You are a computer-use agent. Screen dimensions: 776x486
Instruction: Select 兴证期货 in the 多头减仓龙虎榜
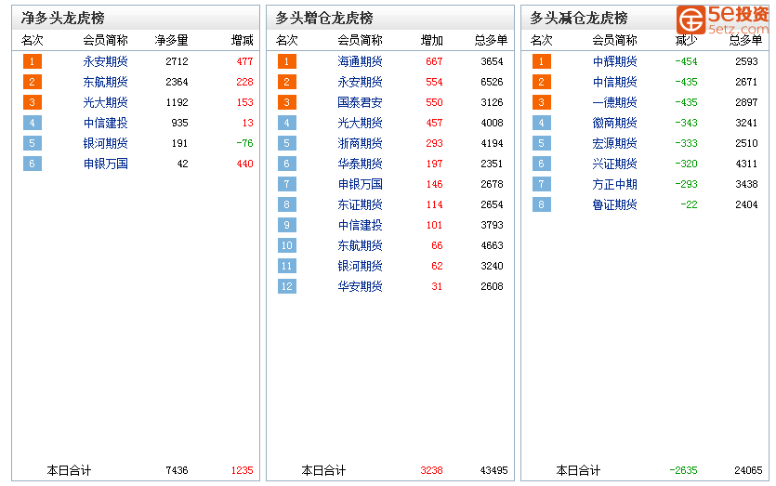pos(614,164)
